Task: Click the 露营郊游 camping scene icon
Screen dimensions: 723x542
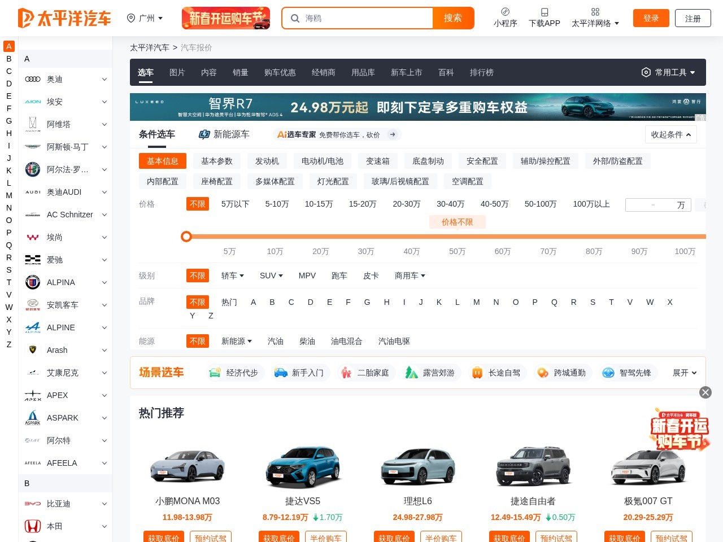Action: [x=411, y=373]
